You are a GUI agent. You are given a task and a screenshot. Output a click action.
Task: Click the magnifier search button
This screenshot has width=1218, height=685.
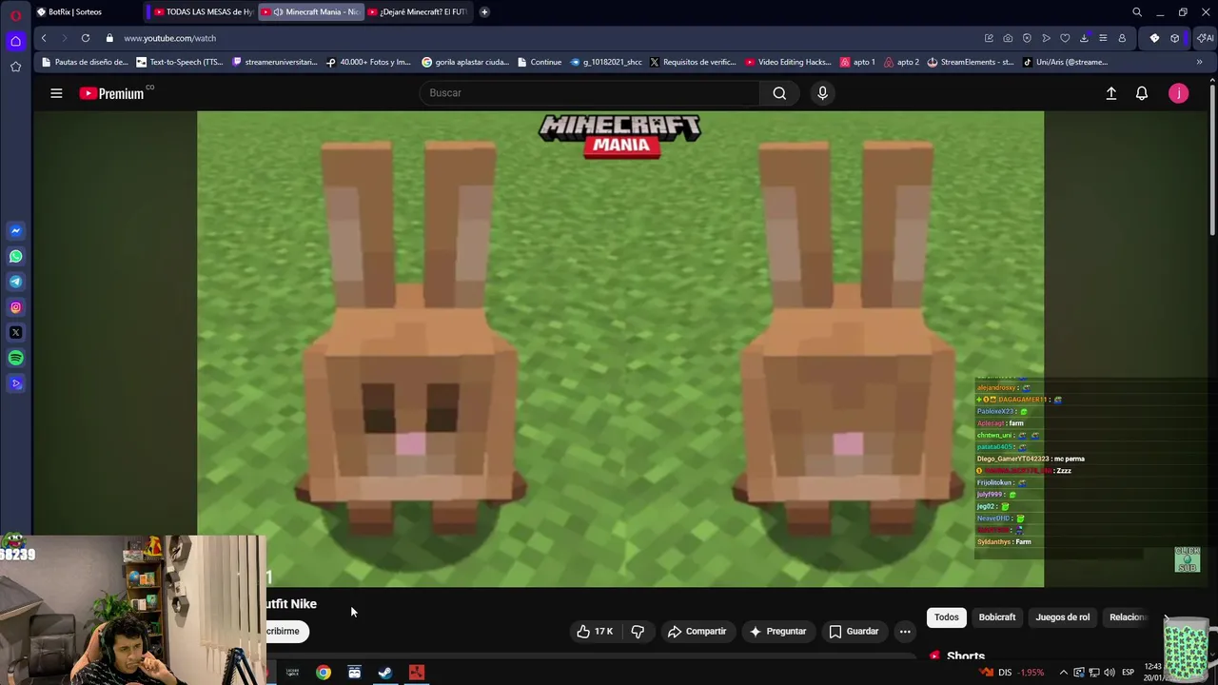(779, 93)
